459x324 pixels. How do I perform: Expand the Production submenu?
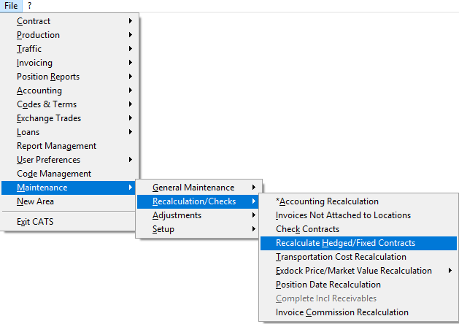pyautogui.click(x=68, y=35)
